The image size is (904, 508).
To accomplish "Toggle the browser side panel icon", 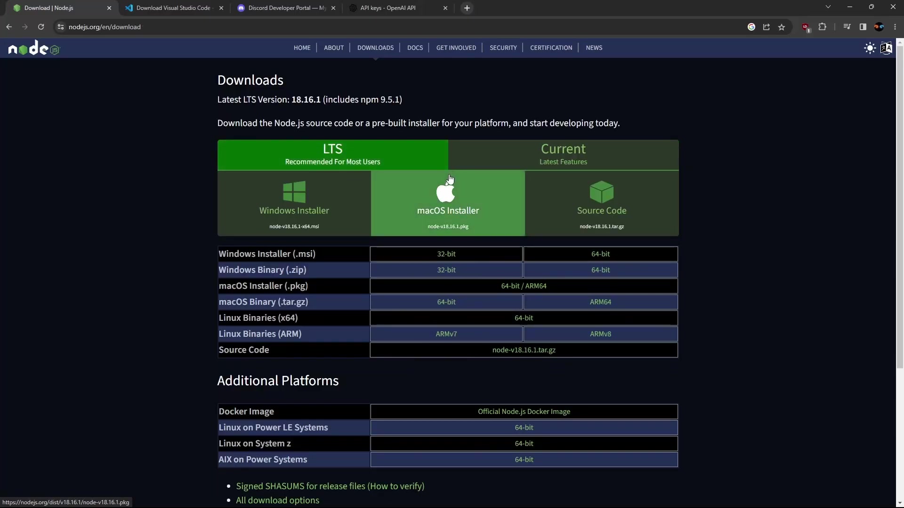I will pos(863,27).
